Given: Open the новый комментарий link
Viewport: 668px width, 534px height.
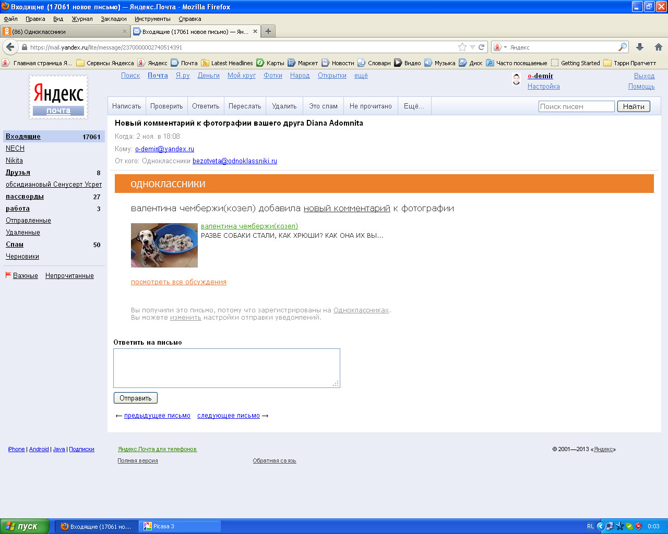Looking at the screenshot, I should click(347, 208).
